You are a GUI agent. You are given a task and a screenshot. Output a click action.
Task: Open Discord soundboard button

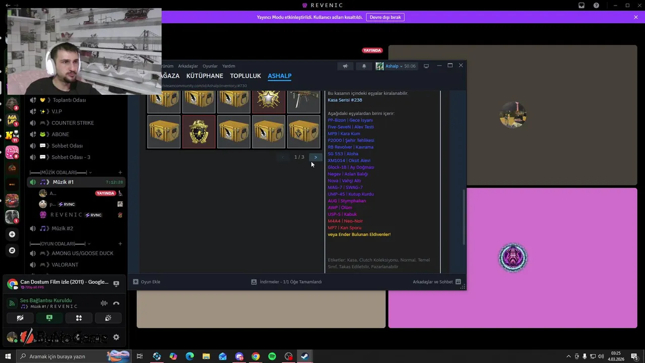(x=108, y=318)
